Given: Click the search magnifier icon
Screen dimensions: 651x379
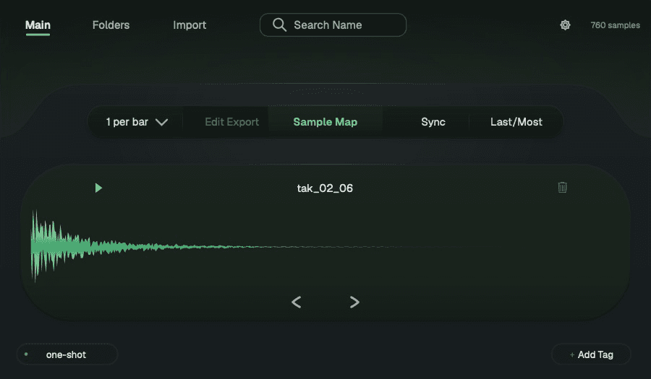Looking at the screenshot, I should [x=279, y=25].
